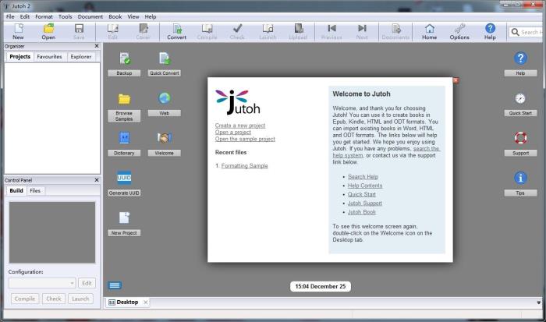Click the Dictionary desktop icon

pos(124,138)
